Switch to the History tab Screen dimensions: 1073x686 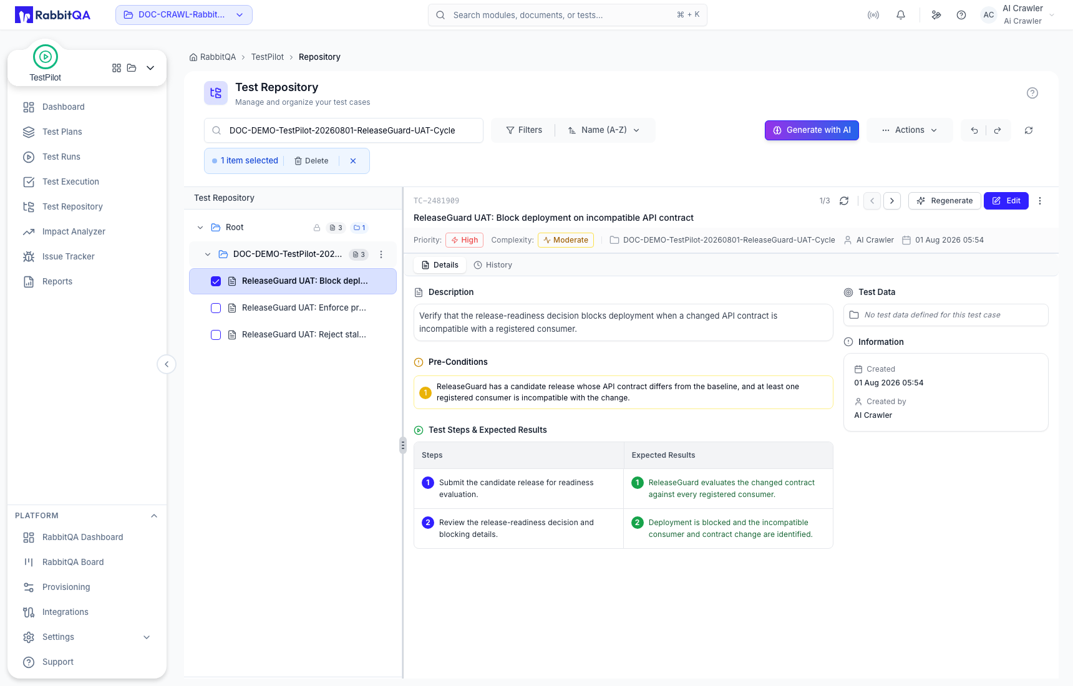click(x=493, y=265)
